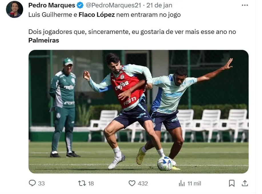Open Pedro Marques profile avatar
Screen dimensions: 262x194
[15, 9]
